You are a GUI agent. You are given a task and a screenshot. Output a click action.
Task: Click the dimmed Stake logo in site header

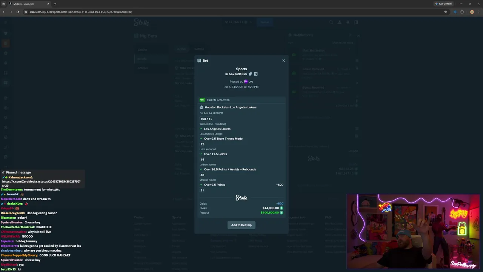tap(142, 22)
